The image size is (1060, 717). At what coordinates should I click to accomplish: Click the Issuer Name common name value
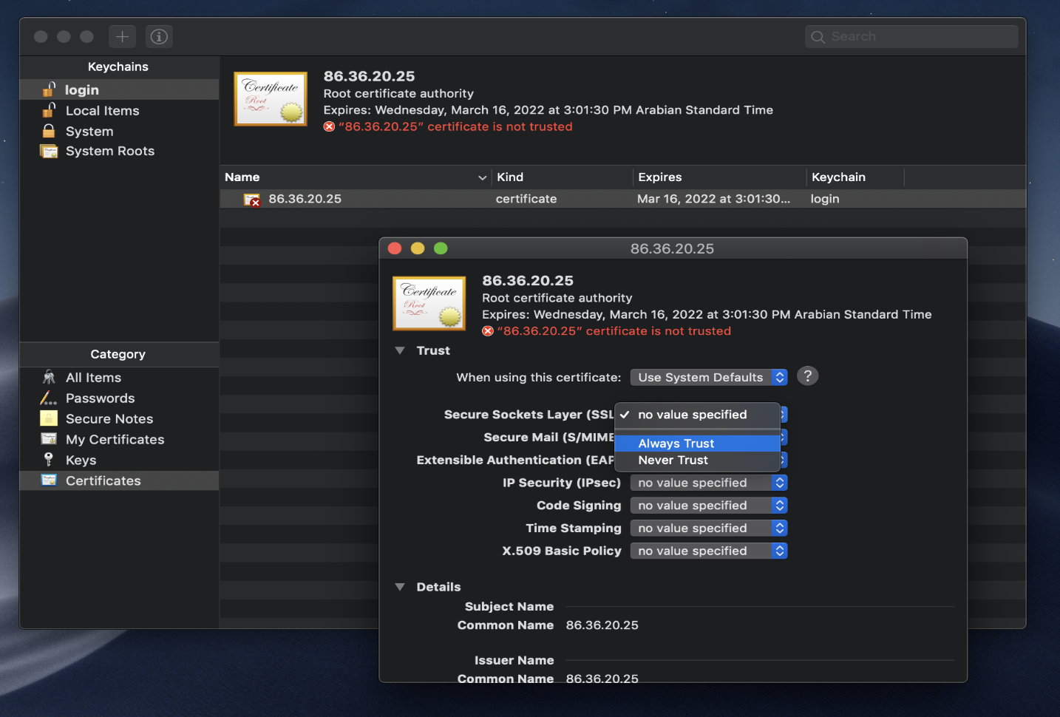tap(602, 678)
